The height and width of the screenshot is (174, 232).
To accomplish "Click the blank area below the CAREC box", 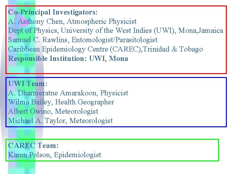I will (x=129, y=168).
